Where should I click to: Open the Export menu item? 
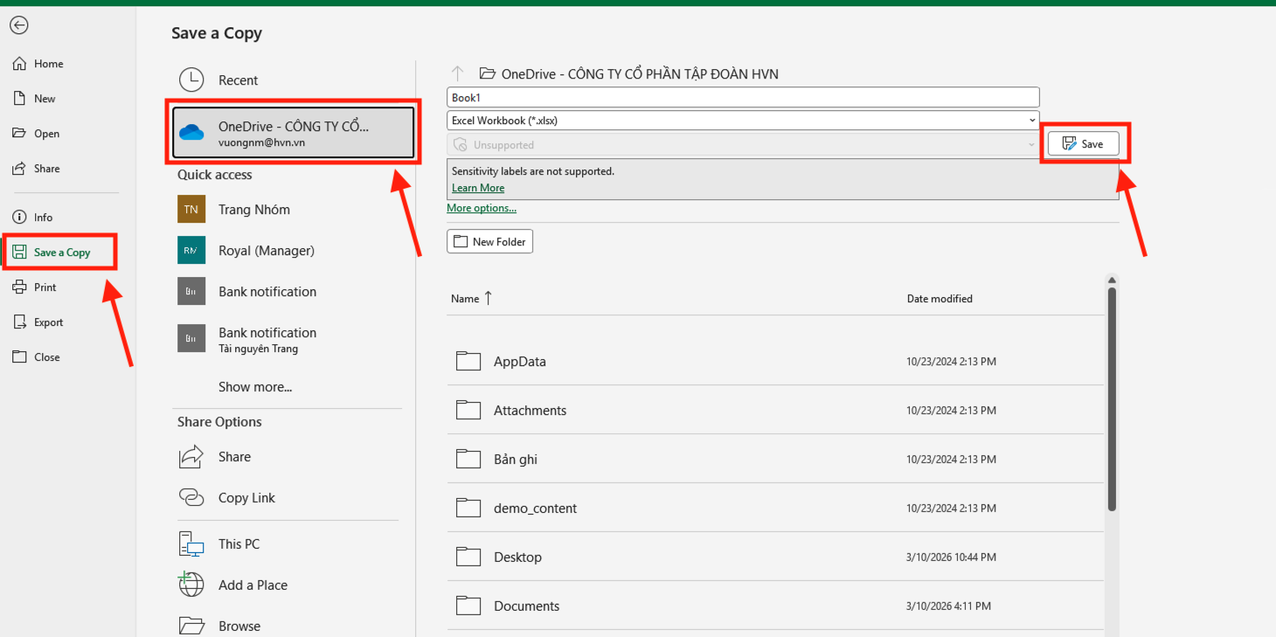pyautogui.click(x=48, y=322)
